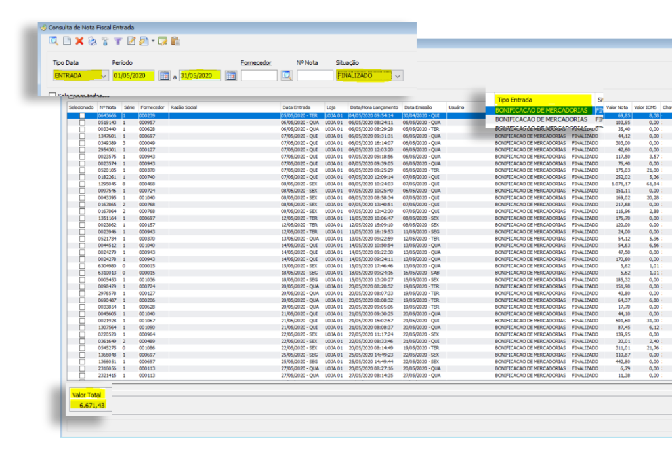The height and width of the screenshot is (449, 672).
Task: Click Valor Total amount 6.671,43
Action: click(92, 405)
